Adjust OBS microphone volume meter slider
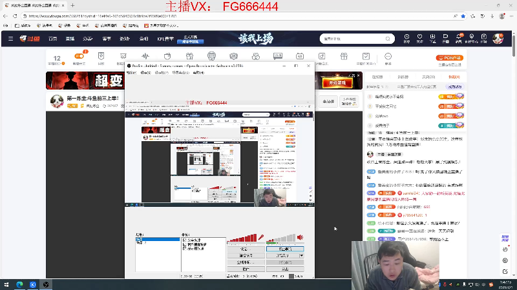 coord(242,238)
